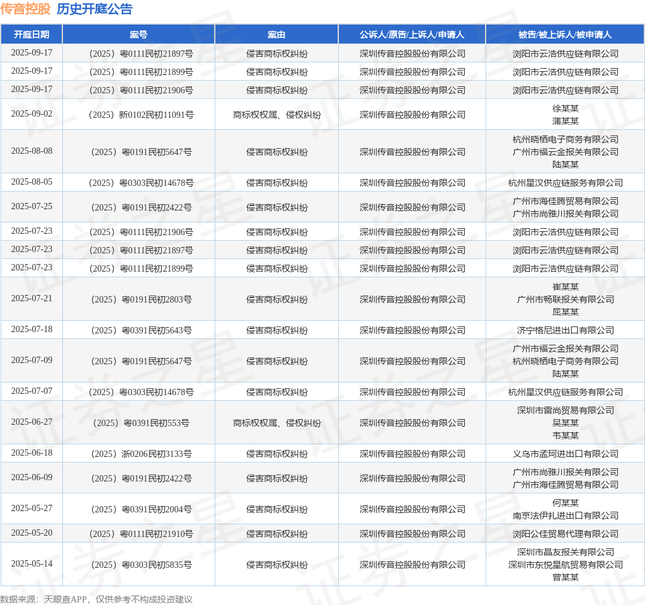Click the 数据来源 天眼查APP footer note

pyautogui.click(x=96, y=599)
